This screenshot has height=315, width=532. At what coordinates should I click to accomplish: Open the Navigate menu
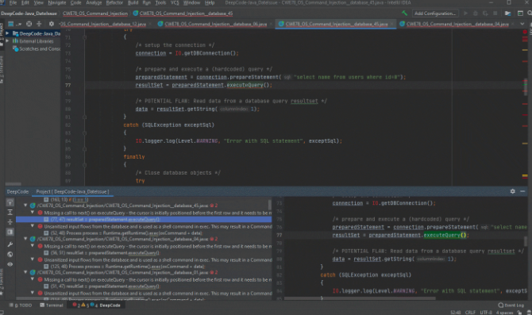click(x=57, y=2)
